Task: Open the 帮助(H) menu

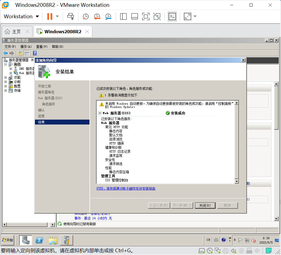Action: 58,47
